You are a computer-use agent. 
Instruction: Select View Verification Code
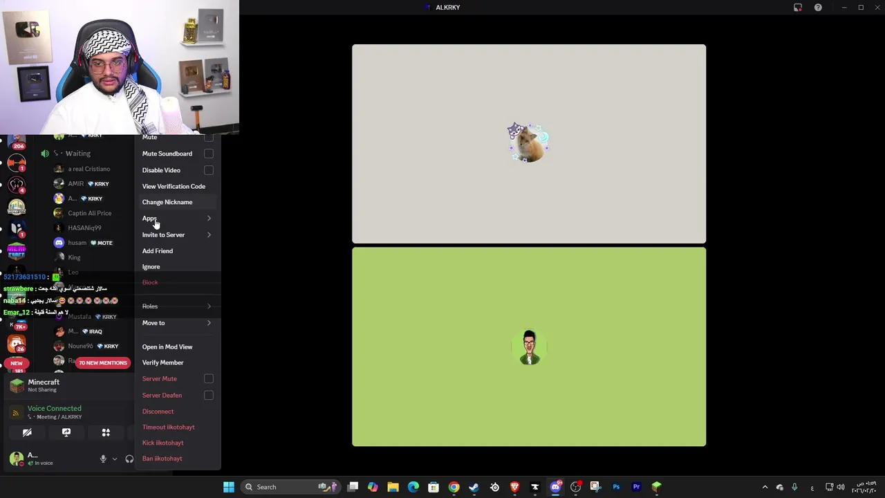click(x=177, y=186)
